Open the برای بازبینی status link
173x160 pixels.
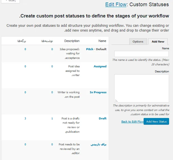pos(98,144)
